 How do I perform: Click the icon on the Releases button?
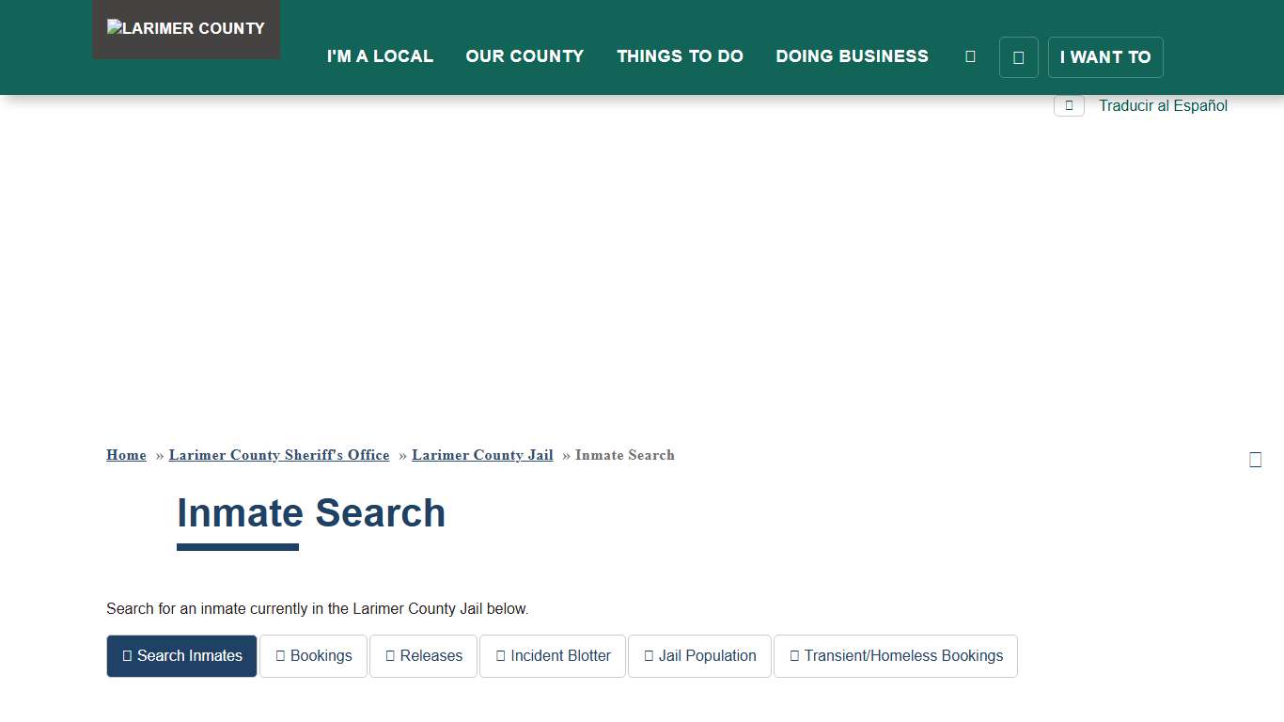click(391, 655)
